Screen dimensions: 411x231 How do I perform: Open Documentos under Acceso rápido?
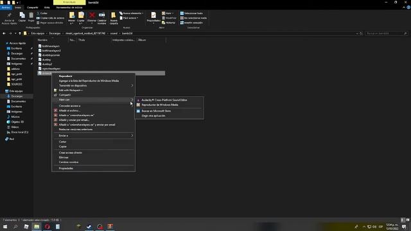19,58
